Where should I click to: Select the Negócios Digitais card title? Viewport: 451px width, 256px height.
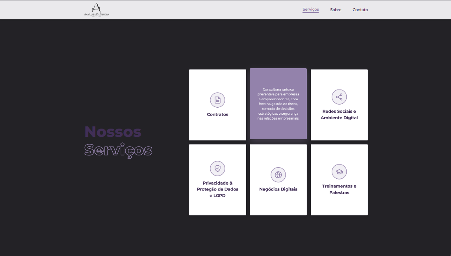pos(278,189)
